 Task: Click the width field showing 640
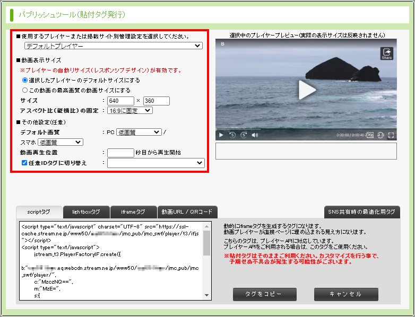coord(120,101)
